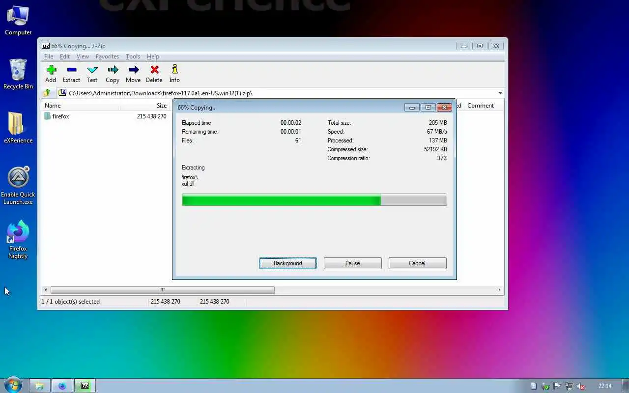Click the 7-Zip taskbar button
This screenshot has height=393, width=629.
tap(85, 386)
